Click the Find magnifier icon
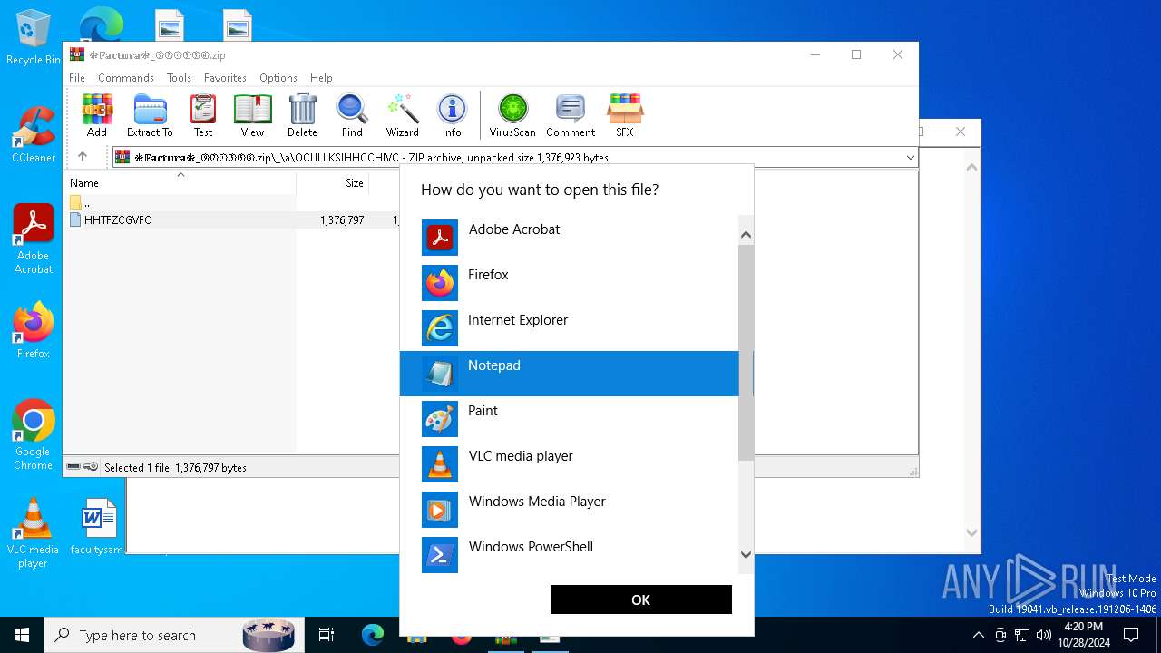Image resolution: width=1161 pixels, height=653 pixels. click(x=352, y=115)
